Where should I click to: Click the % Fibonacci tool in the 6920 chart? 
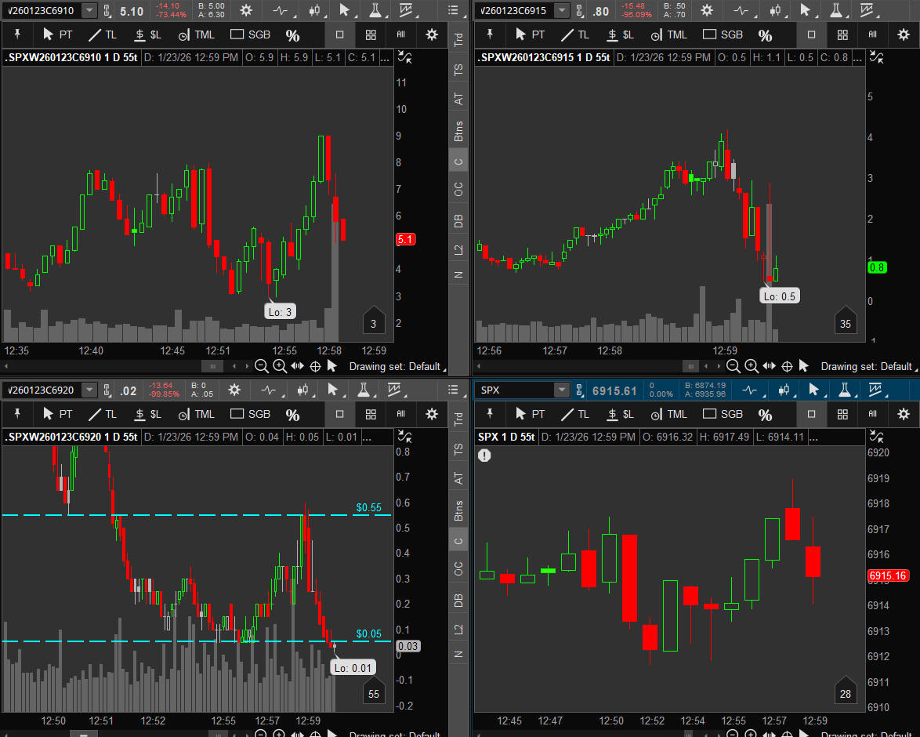tap(292, 415)
